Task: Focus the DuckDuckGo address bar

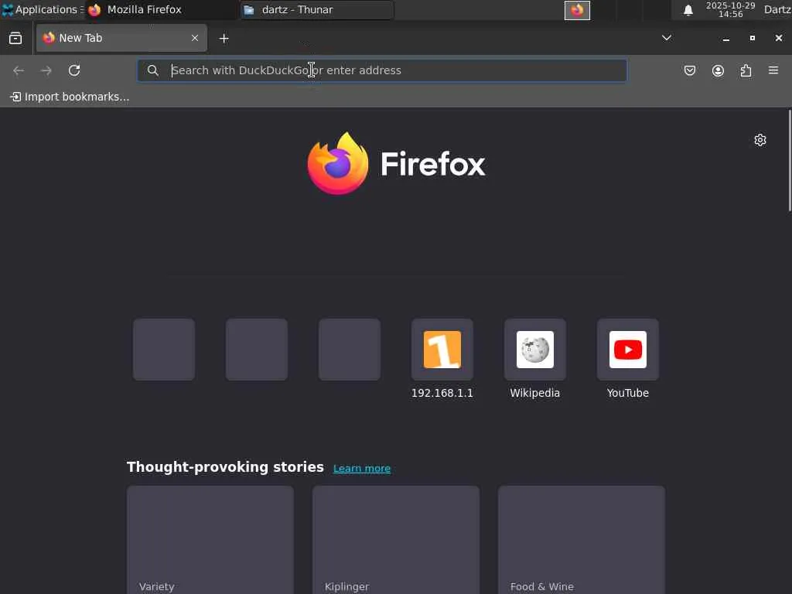Action: click(382, 70)
